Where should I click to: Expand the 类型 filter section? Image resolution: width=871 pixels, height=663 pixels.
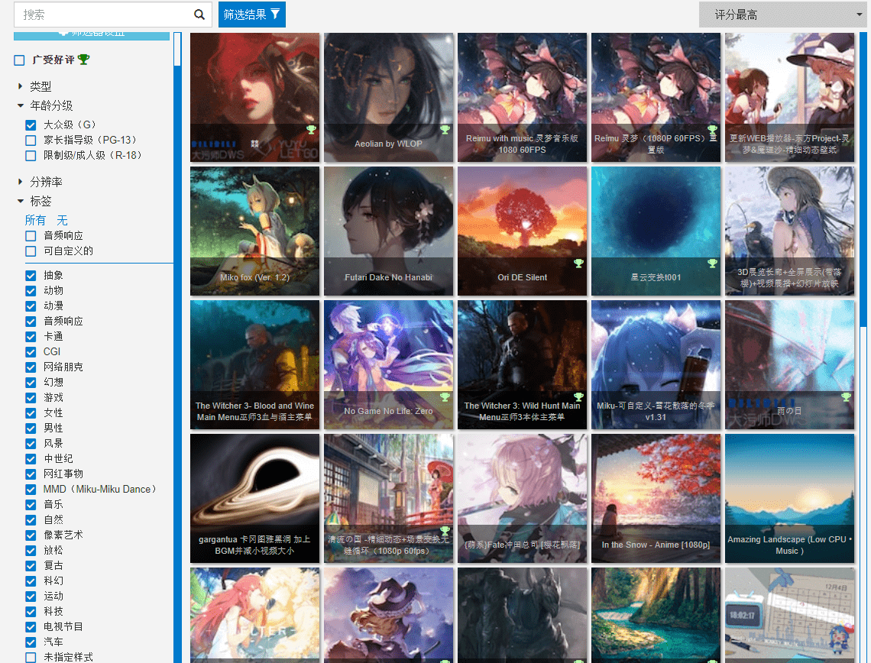pyautogui.click(x=21, y=86)
